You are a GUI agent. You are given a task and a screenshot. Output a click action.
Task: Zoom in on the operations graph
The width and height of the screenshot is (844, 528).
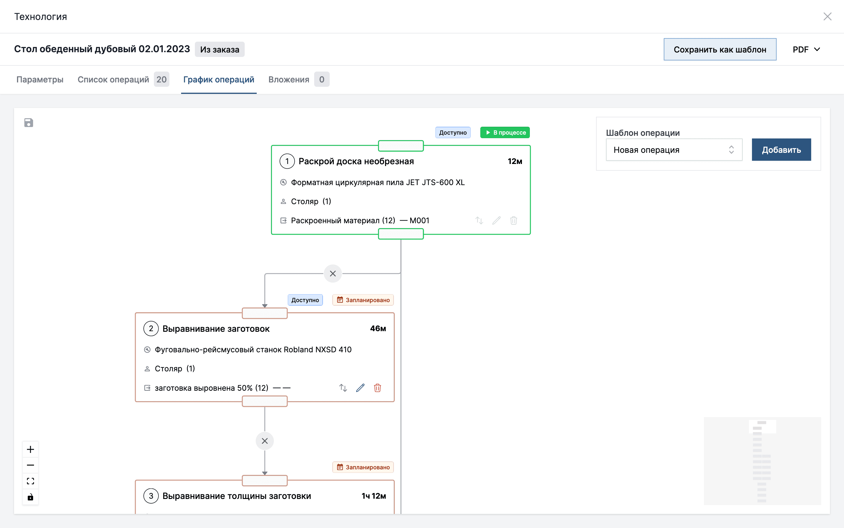point(30,449)
